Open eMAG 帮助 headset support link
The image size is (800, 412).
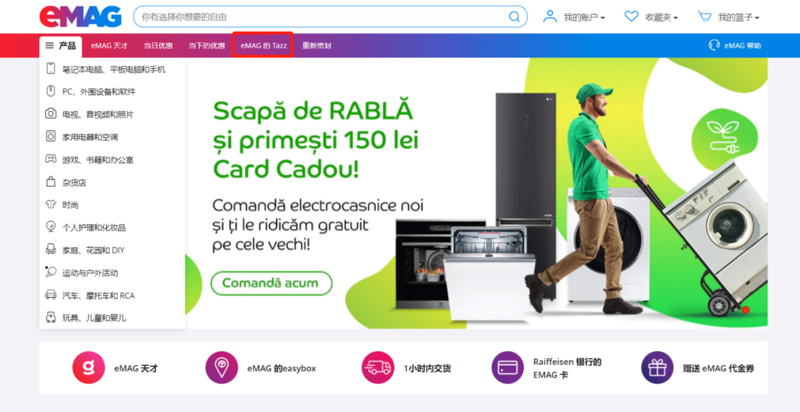(x=735, y=45)
